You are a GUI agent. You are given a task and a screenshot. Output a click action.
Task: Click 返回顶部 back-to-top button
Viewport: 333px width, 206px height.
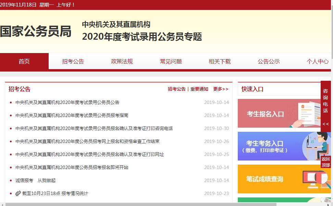pyautogui.click(x=325, y=162)
